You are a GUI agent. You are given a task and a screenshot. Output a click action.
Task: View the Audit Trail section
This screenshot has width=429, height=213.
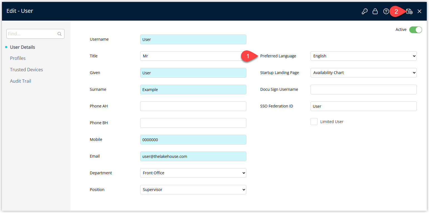point(21,81)
